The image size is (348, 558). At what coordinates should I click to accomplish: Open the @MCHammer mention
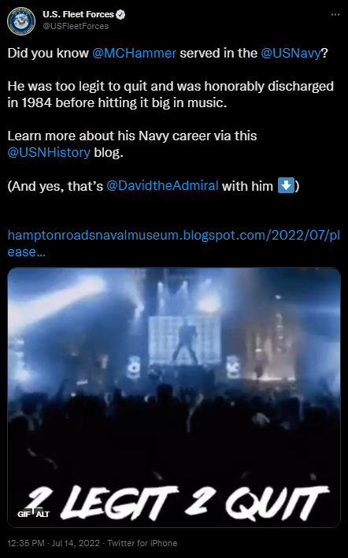point(134,53)
